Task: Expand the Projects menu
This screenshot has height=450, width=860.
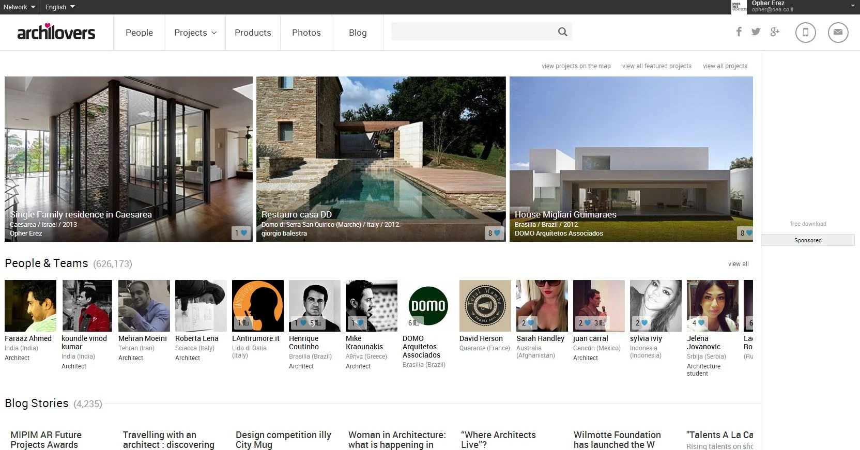Action: click(195, 33)
